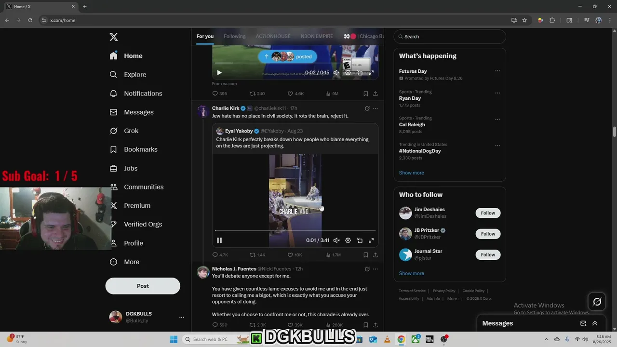Click the Post button
This screenshot has height=347, width=617.
coord(143,286)
